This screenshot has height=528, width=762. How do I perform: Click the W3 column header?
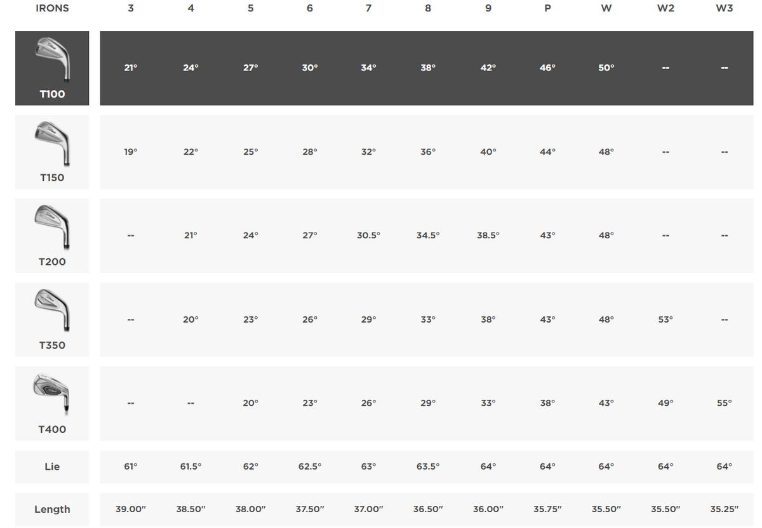[x=724, y=8]
